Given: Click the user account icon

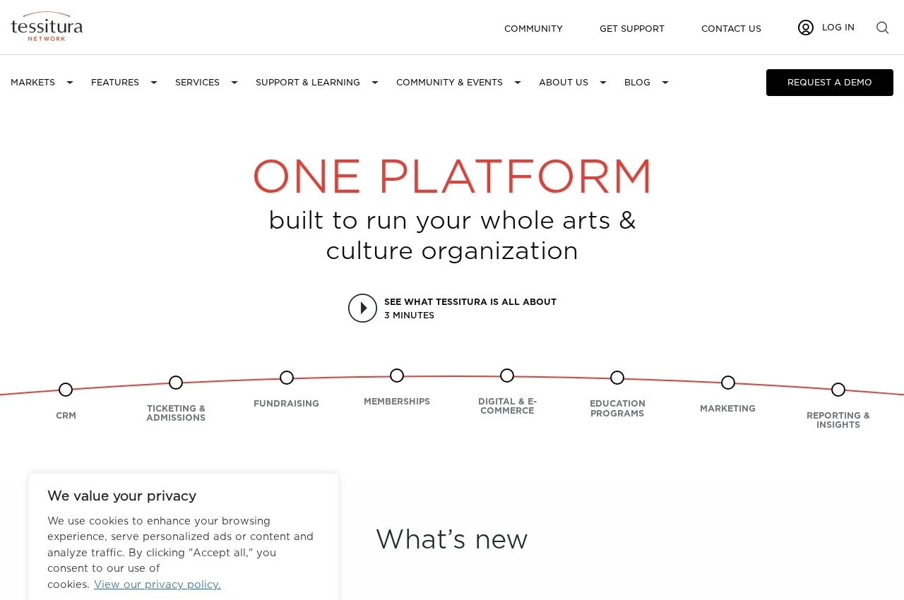Looking at the screenshot, I should [x=806, y=28].
